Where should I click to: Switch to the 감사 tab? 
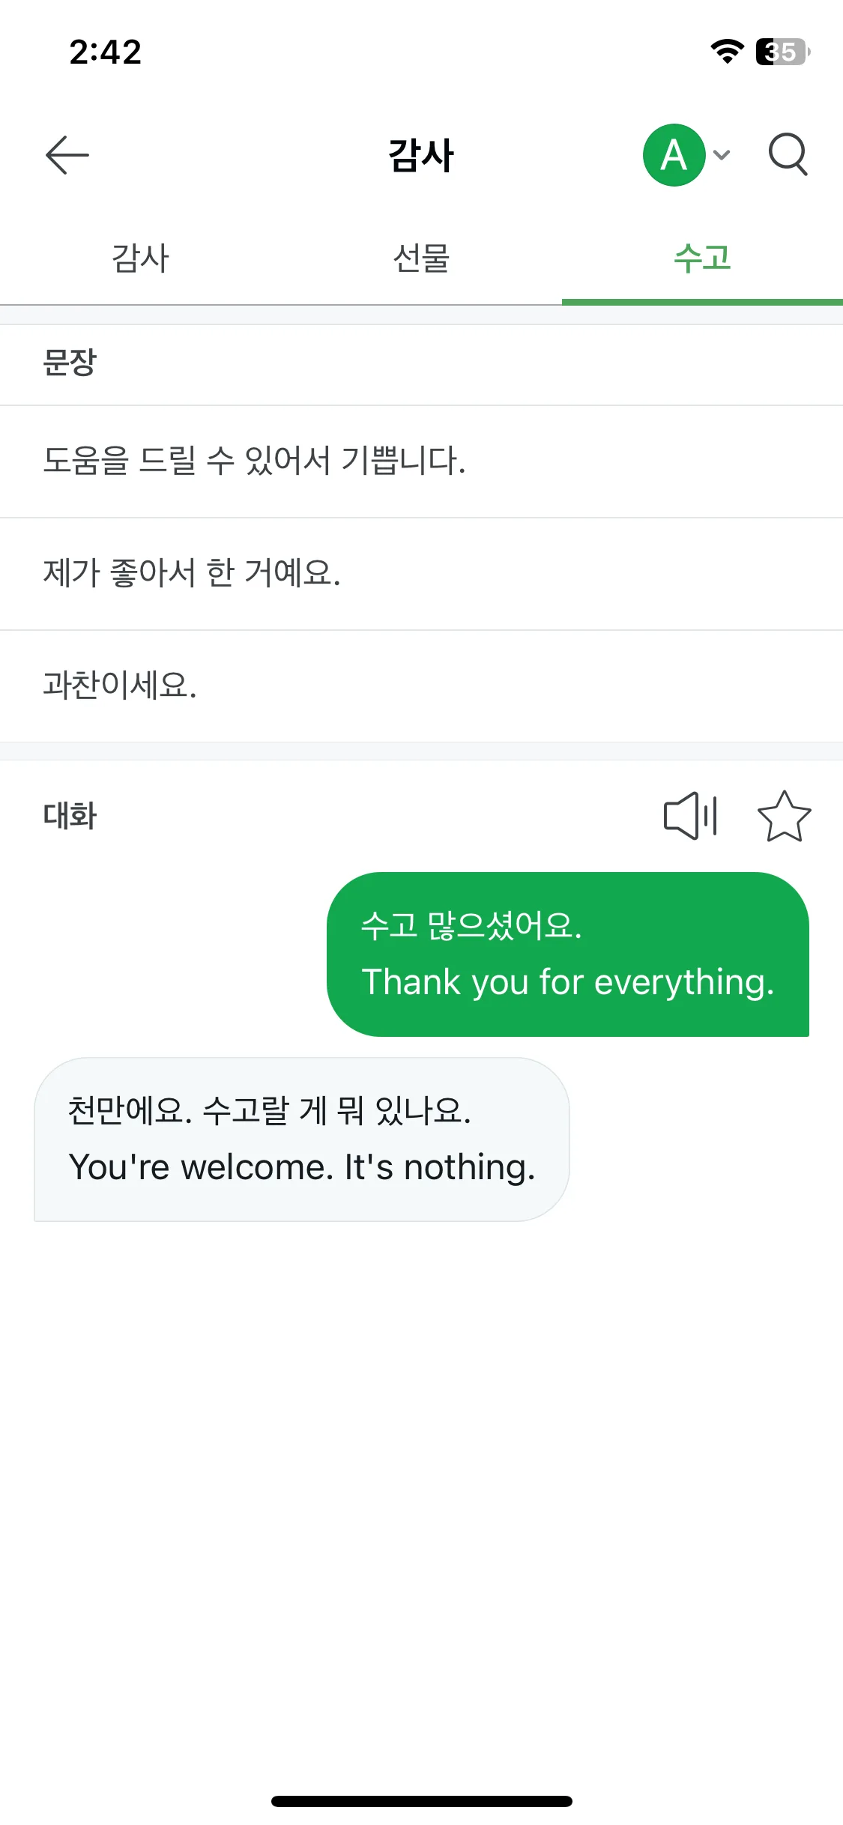(140, 258)
